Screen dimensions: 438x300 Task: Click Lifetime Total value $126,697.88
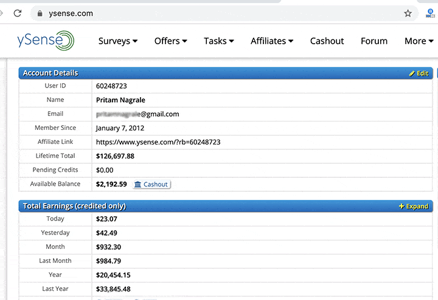[115, 156]
